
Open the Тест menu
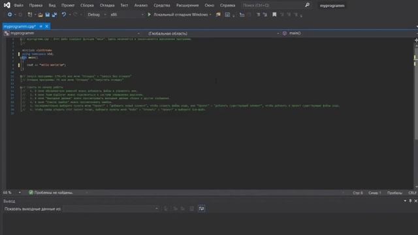click(x=124, y=5)
